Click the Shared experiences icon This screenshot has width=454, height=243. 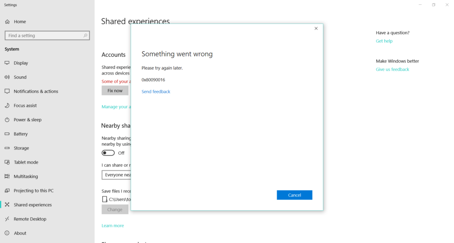pyautogui.click(x=7, y=205)
